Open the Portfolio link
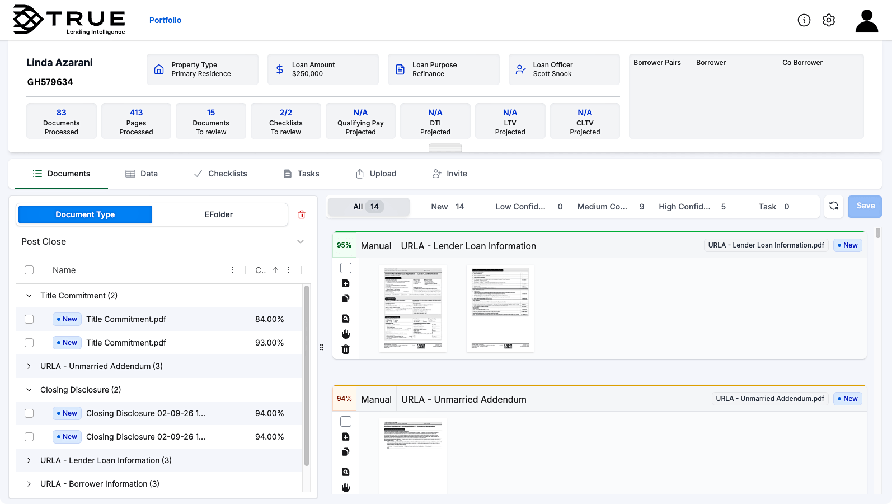The image size is (892, 504). pos(165,20)
